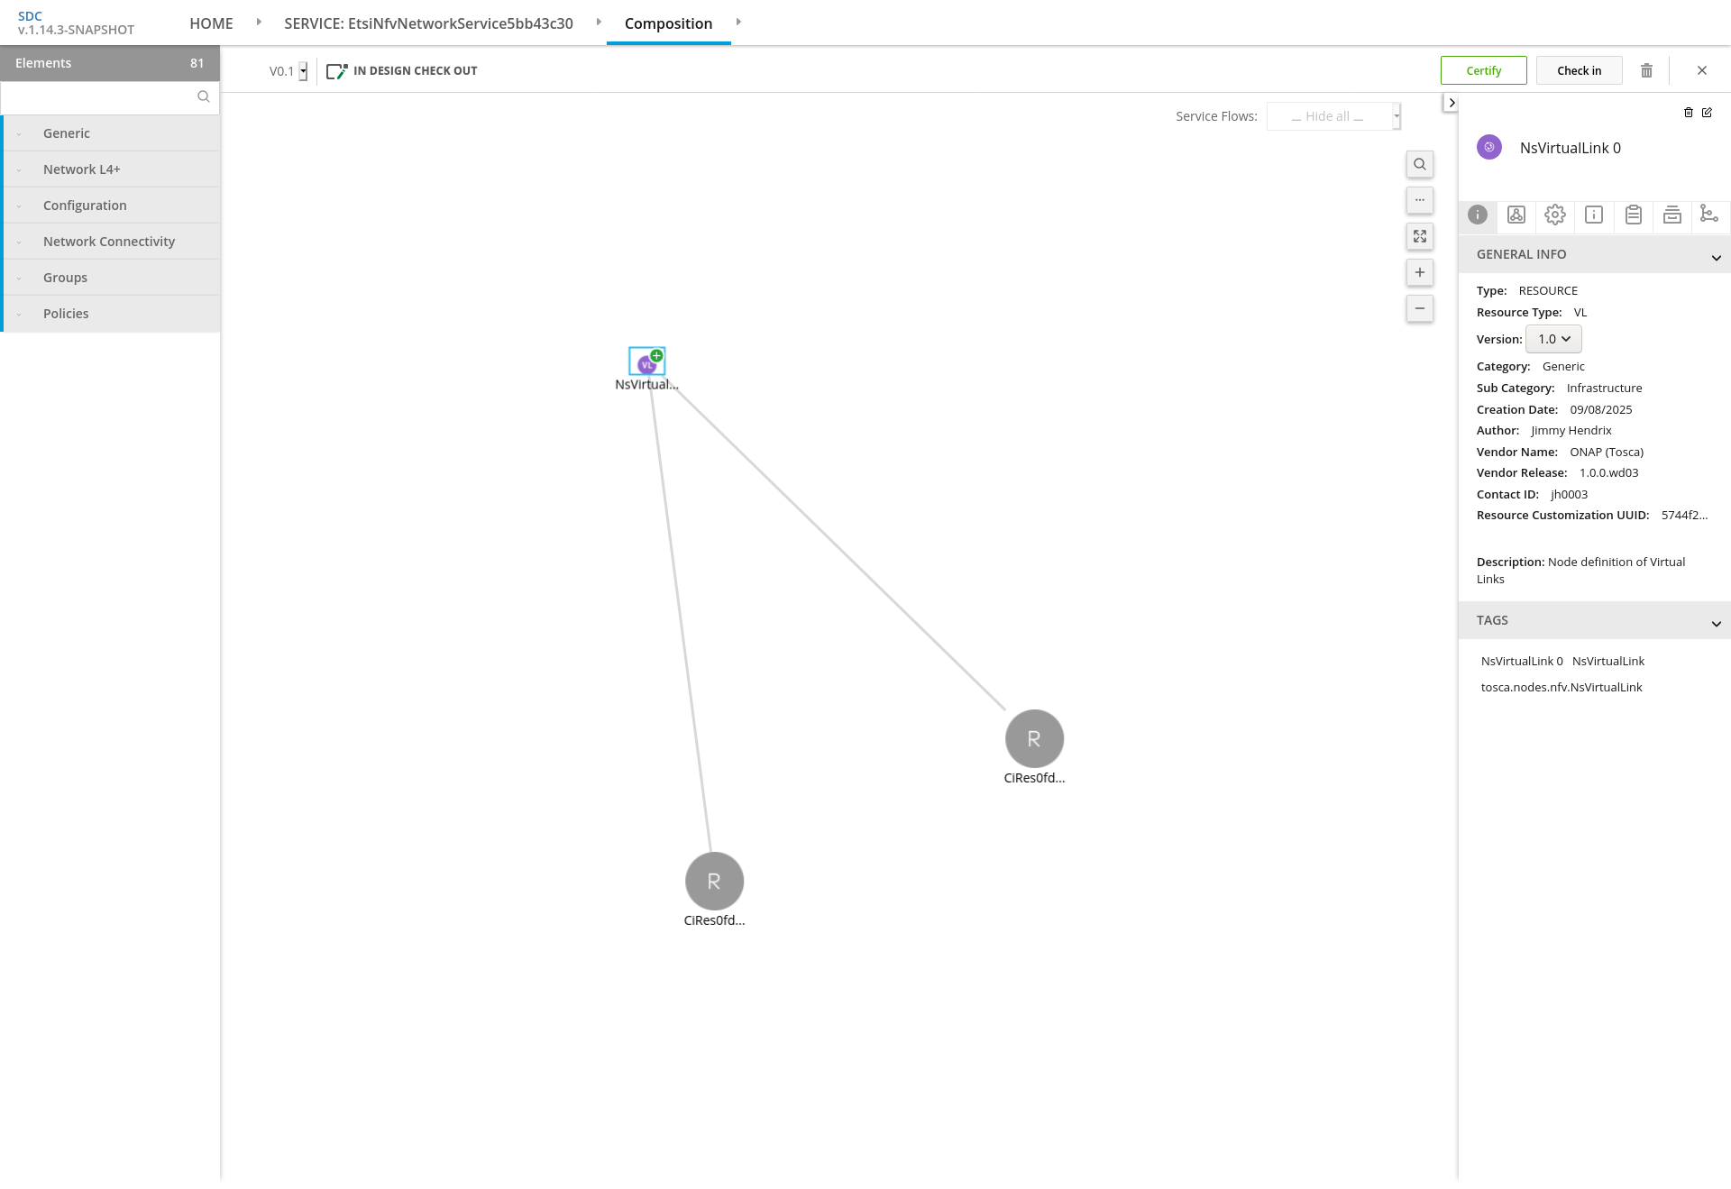Image resolution: width=1731 pixels, height=1189 pixels.
Task: Open the Version 1.0 dropdown
Action: tap(1553, 339)
